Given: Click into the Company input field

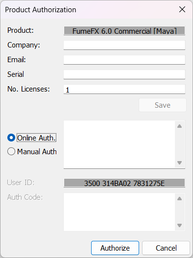Looking at the screenshot, I should point(124,45).
